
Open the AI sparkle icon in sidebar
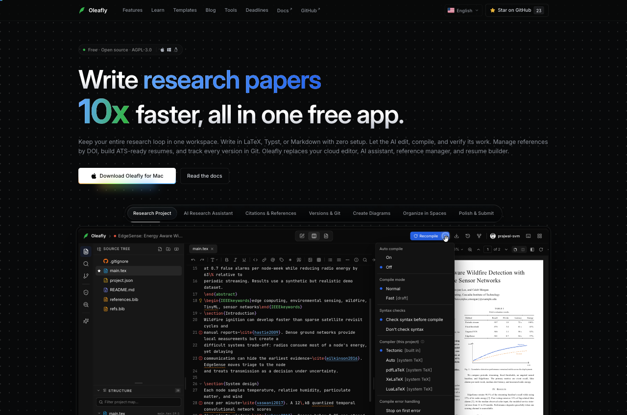[x=86, y=321]
